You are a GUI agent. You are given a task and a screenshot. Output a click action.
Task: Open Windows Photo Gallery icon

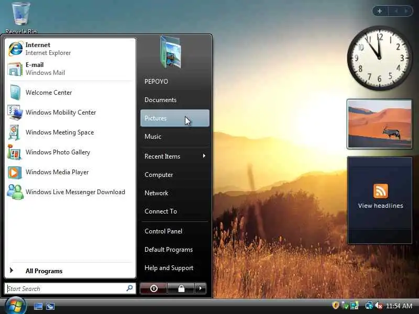coord(14,152)
